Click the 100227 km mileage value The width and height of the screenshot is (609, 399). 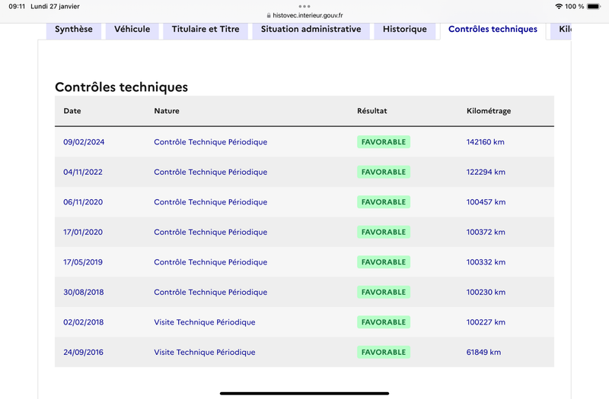(x=486, y=322)
